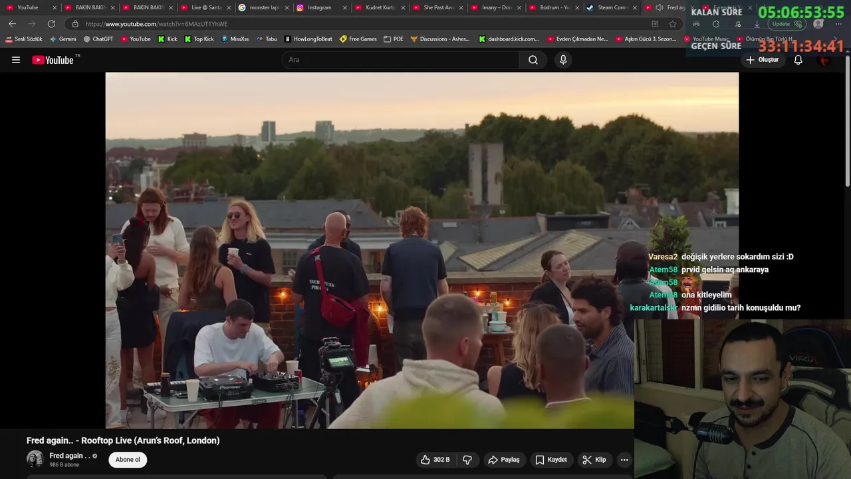Click the Fred again channel avatar
Viewport: 851px width, 479px height.
tap(35, 459)
